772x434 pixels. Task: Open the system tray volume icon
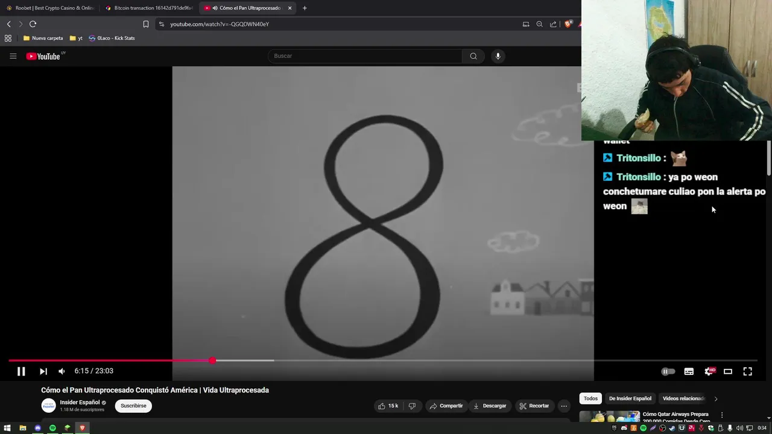pyautogui.click(x=739, y=428)
